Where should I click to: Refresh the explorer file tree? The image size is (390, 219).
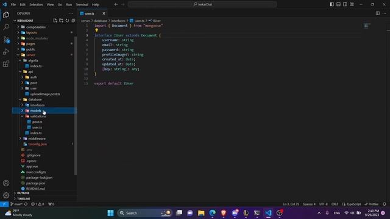[x=67, y=21]
